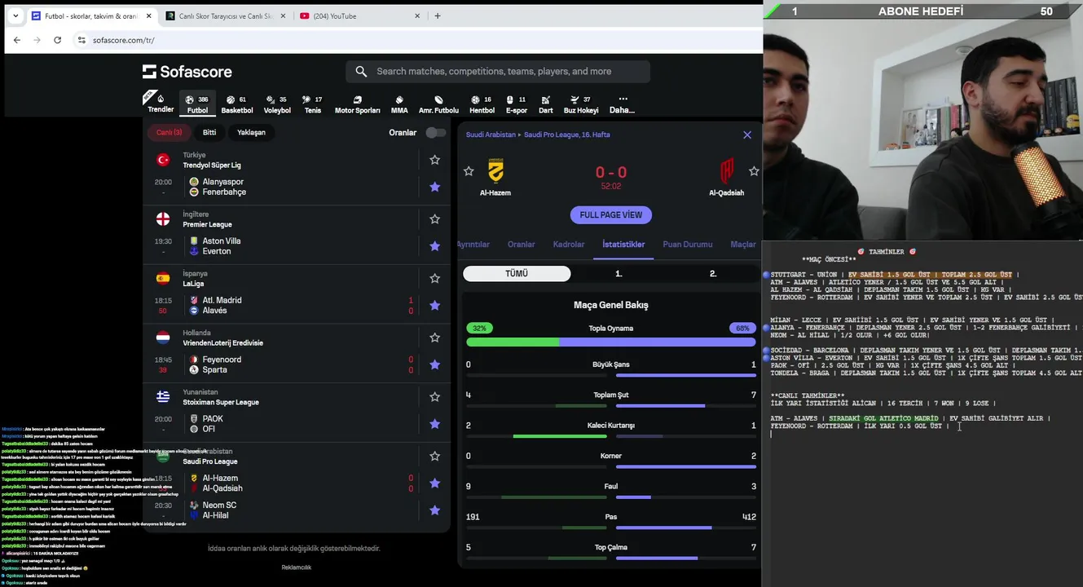This screenshot has height=587, width=1083.
Task: Open Saudi Pro League, 16. Hafta link
Action: tap(567, 135)
